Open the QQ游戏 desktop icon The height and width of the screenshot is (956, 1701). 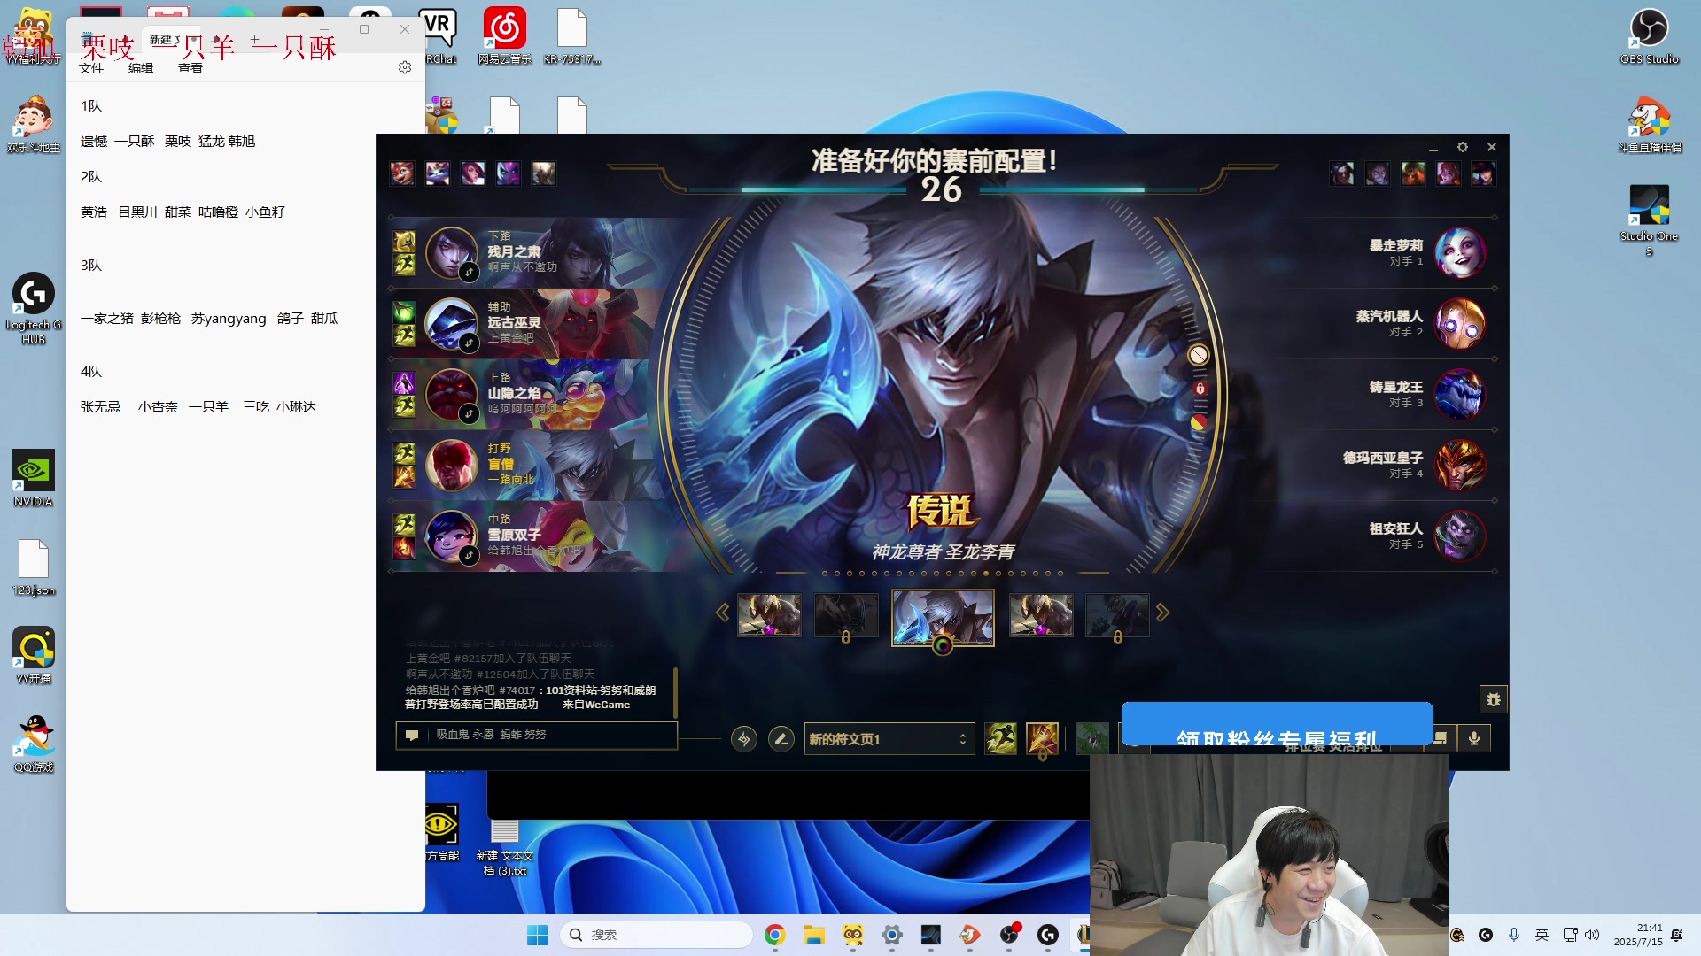[x=34, y=744]
